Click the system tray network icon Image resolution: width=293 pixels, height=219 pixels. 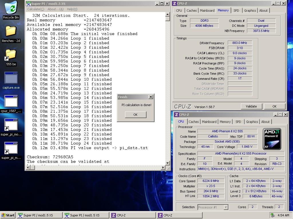pos(273,215)
